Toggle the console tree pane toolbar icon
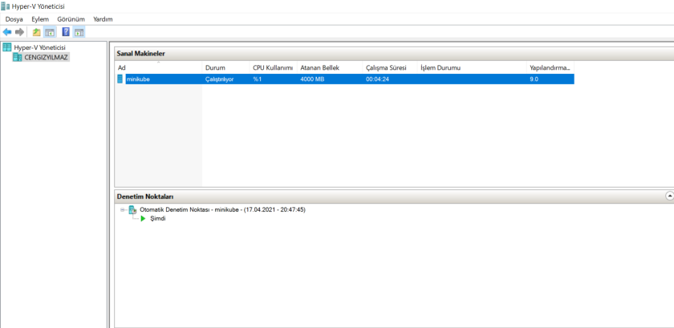The height and width of the screenshot is (328, 674). 49,32
